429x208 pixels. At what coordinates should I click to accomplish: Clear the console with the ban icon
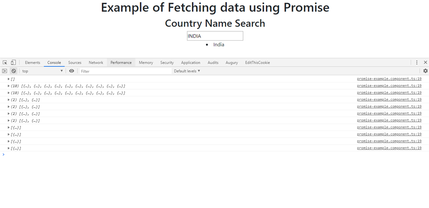pyautogui.click(x=13, y=71)
